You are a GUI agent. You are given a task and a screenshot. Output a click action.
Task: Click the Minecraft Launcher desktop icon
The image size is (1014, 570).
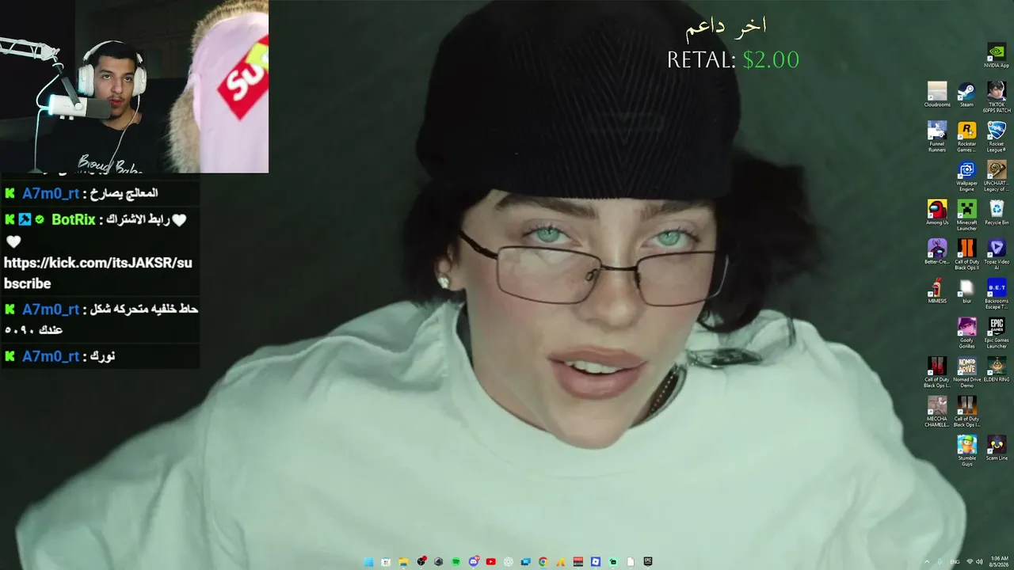coord(966,214)
